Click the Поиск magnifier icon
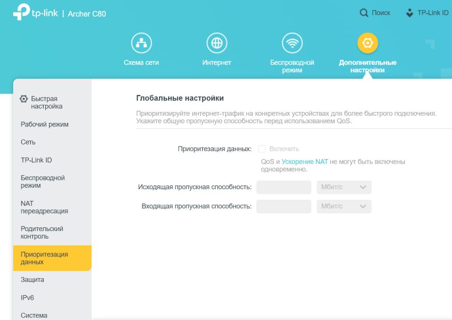The height and width of the screenshot is (320, 452). tap(364, 13)
